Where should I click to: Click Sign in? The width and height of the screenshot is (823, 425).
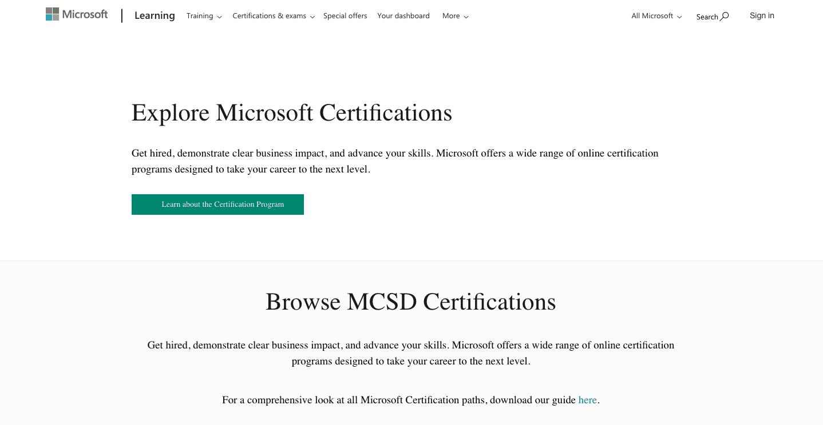click(762, 15)
